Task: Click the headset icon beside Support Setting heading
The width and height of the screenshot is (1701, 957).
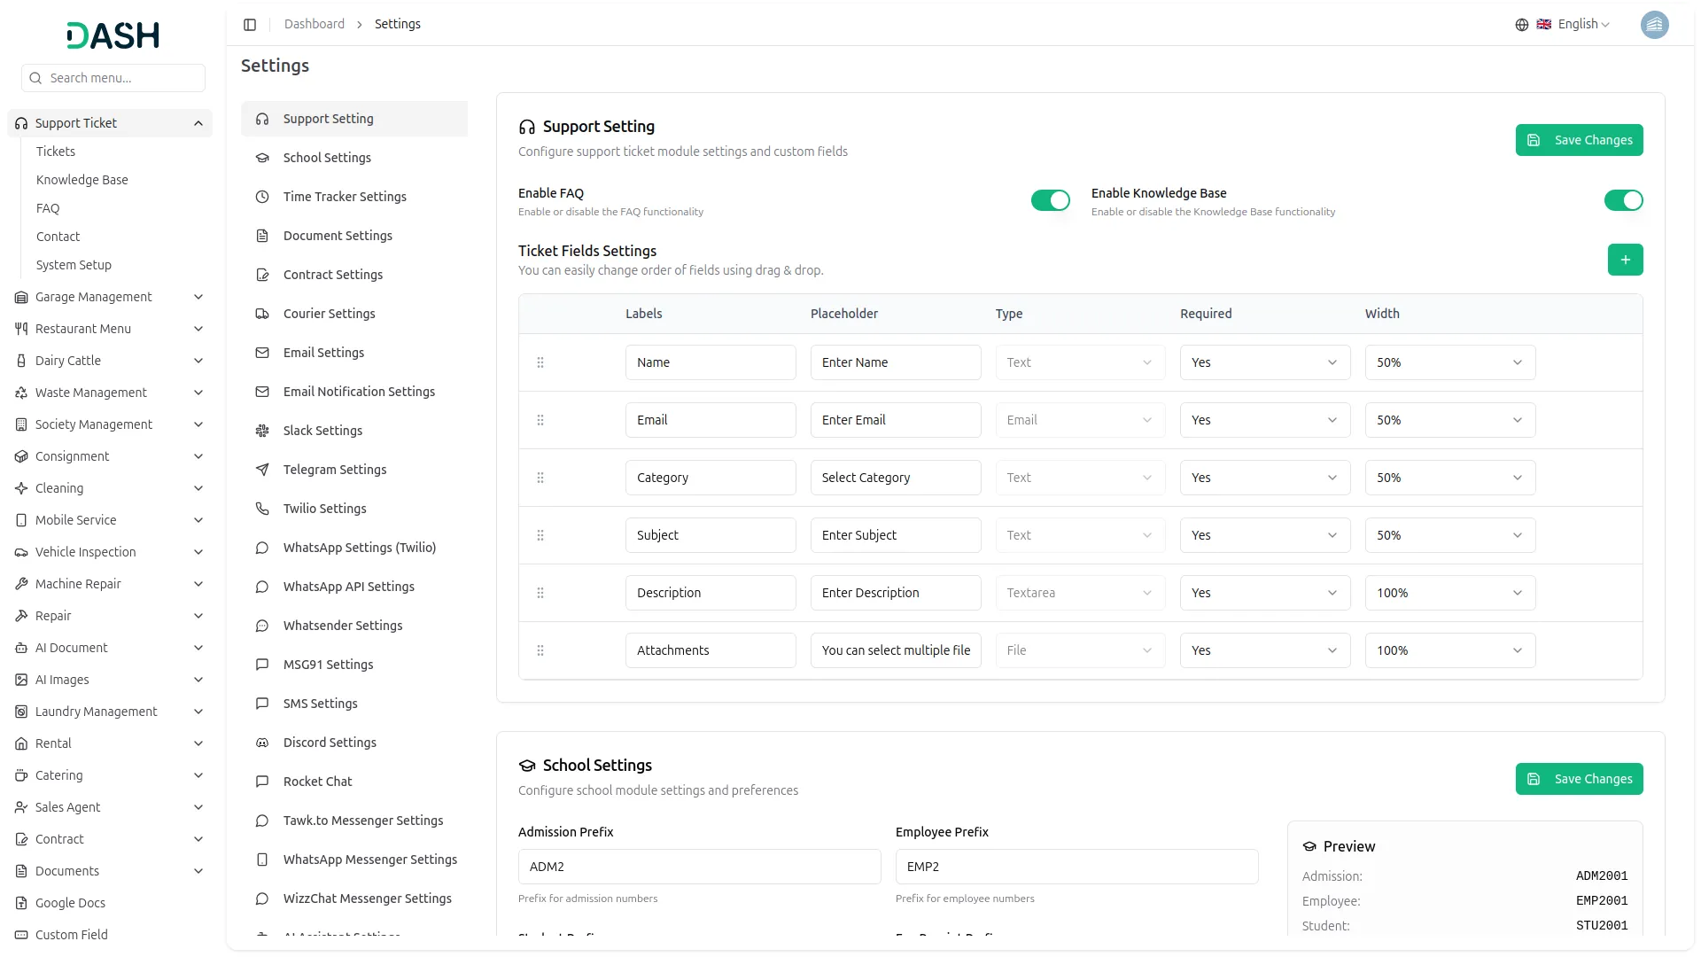Action: pos(527,127)
